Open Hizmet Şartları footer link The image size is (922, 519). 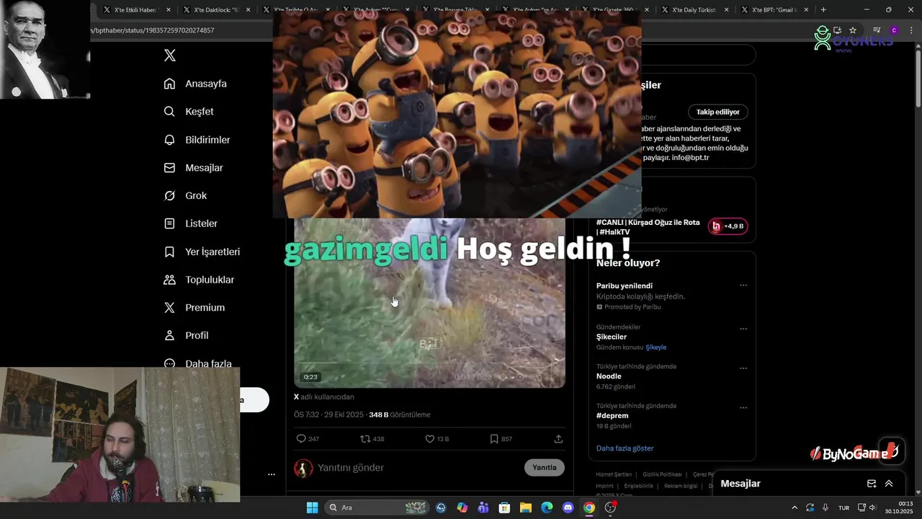(x=614, y=474)
